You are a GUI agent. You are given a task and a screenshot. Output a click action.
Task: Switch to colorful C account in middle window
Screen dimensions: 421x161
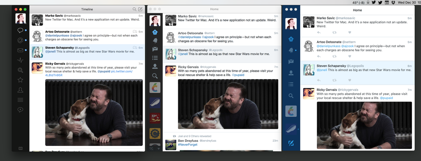click(x=155, y=87)
